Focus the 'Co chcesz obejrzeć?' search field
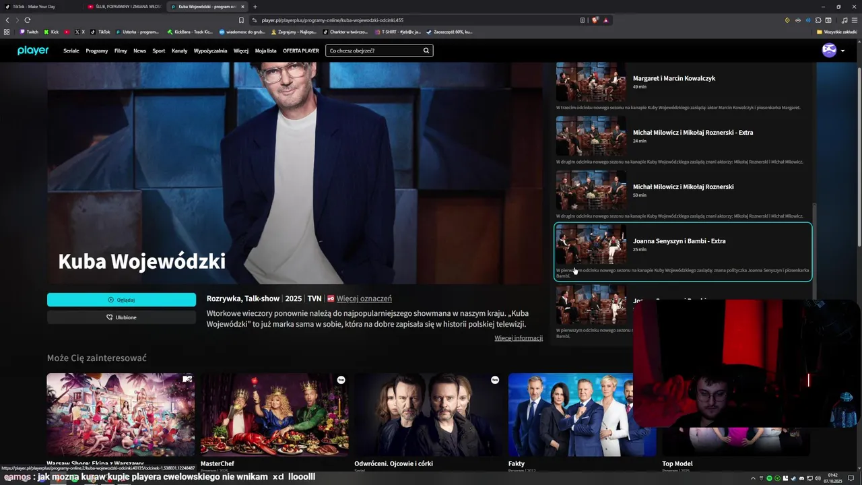Viewport: 862px width, 485px height. tap(379, 51)
